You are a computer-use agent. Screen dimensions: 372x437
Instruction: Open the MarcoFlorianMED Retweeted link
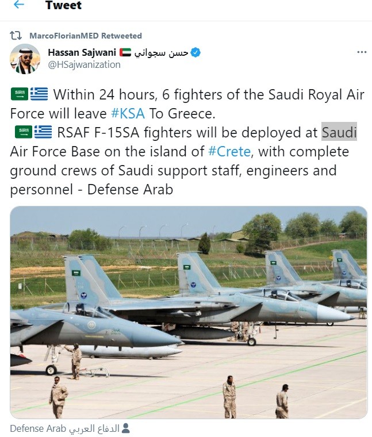coord(85,36)
